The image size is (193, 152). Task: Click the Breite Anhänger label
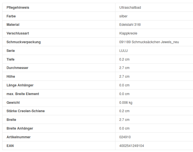[20, 128]
